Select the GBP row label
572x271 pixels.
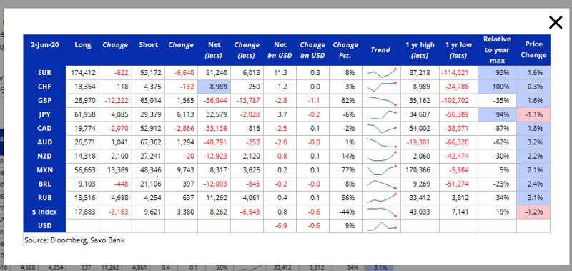pyautogui.click(x=44, y=100)
